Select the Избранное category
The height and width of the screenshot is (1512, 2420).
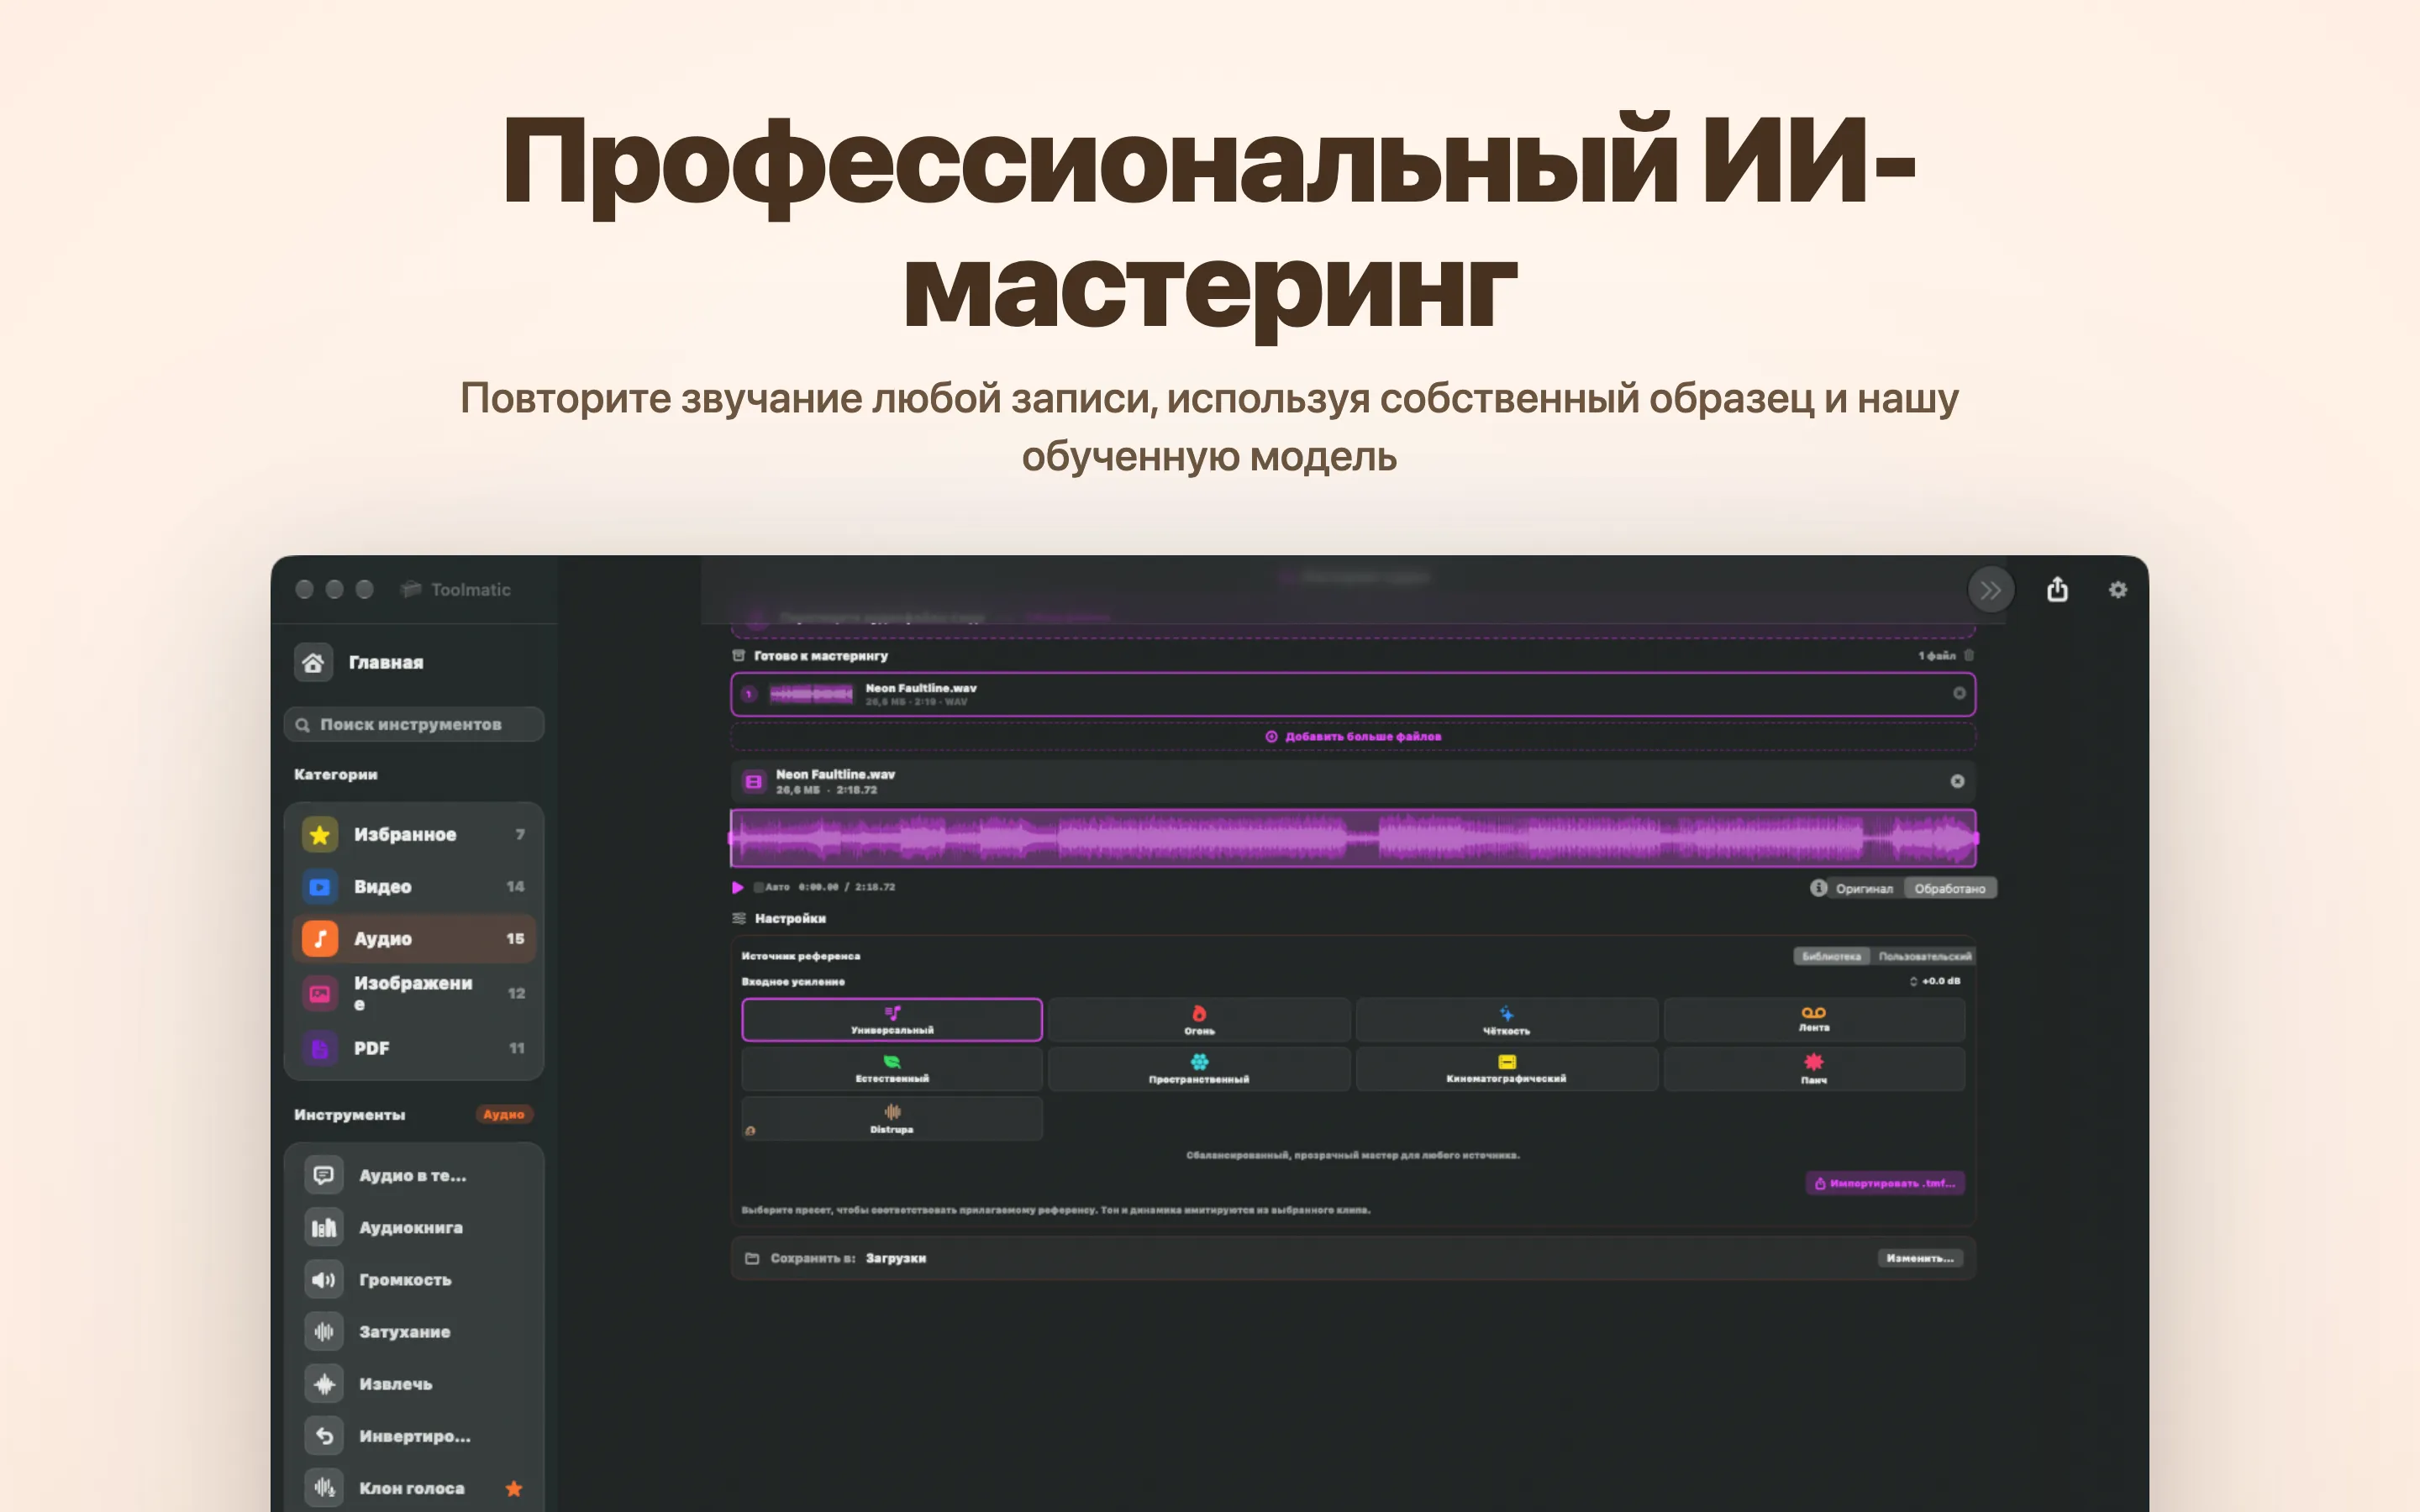(x=414, y=834)
